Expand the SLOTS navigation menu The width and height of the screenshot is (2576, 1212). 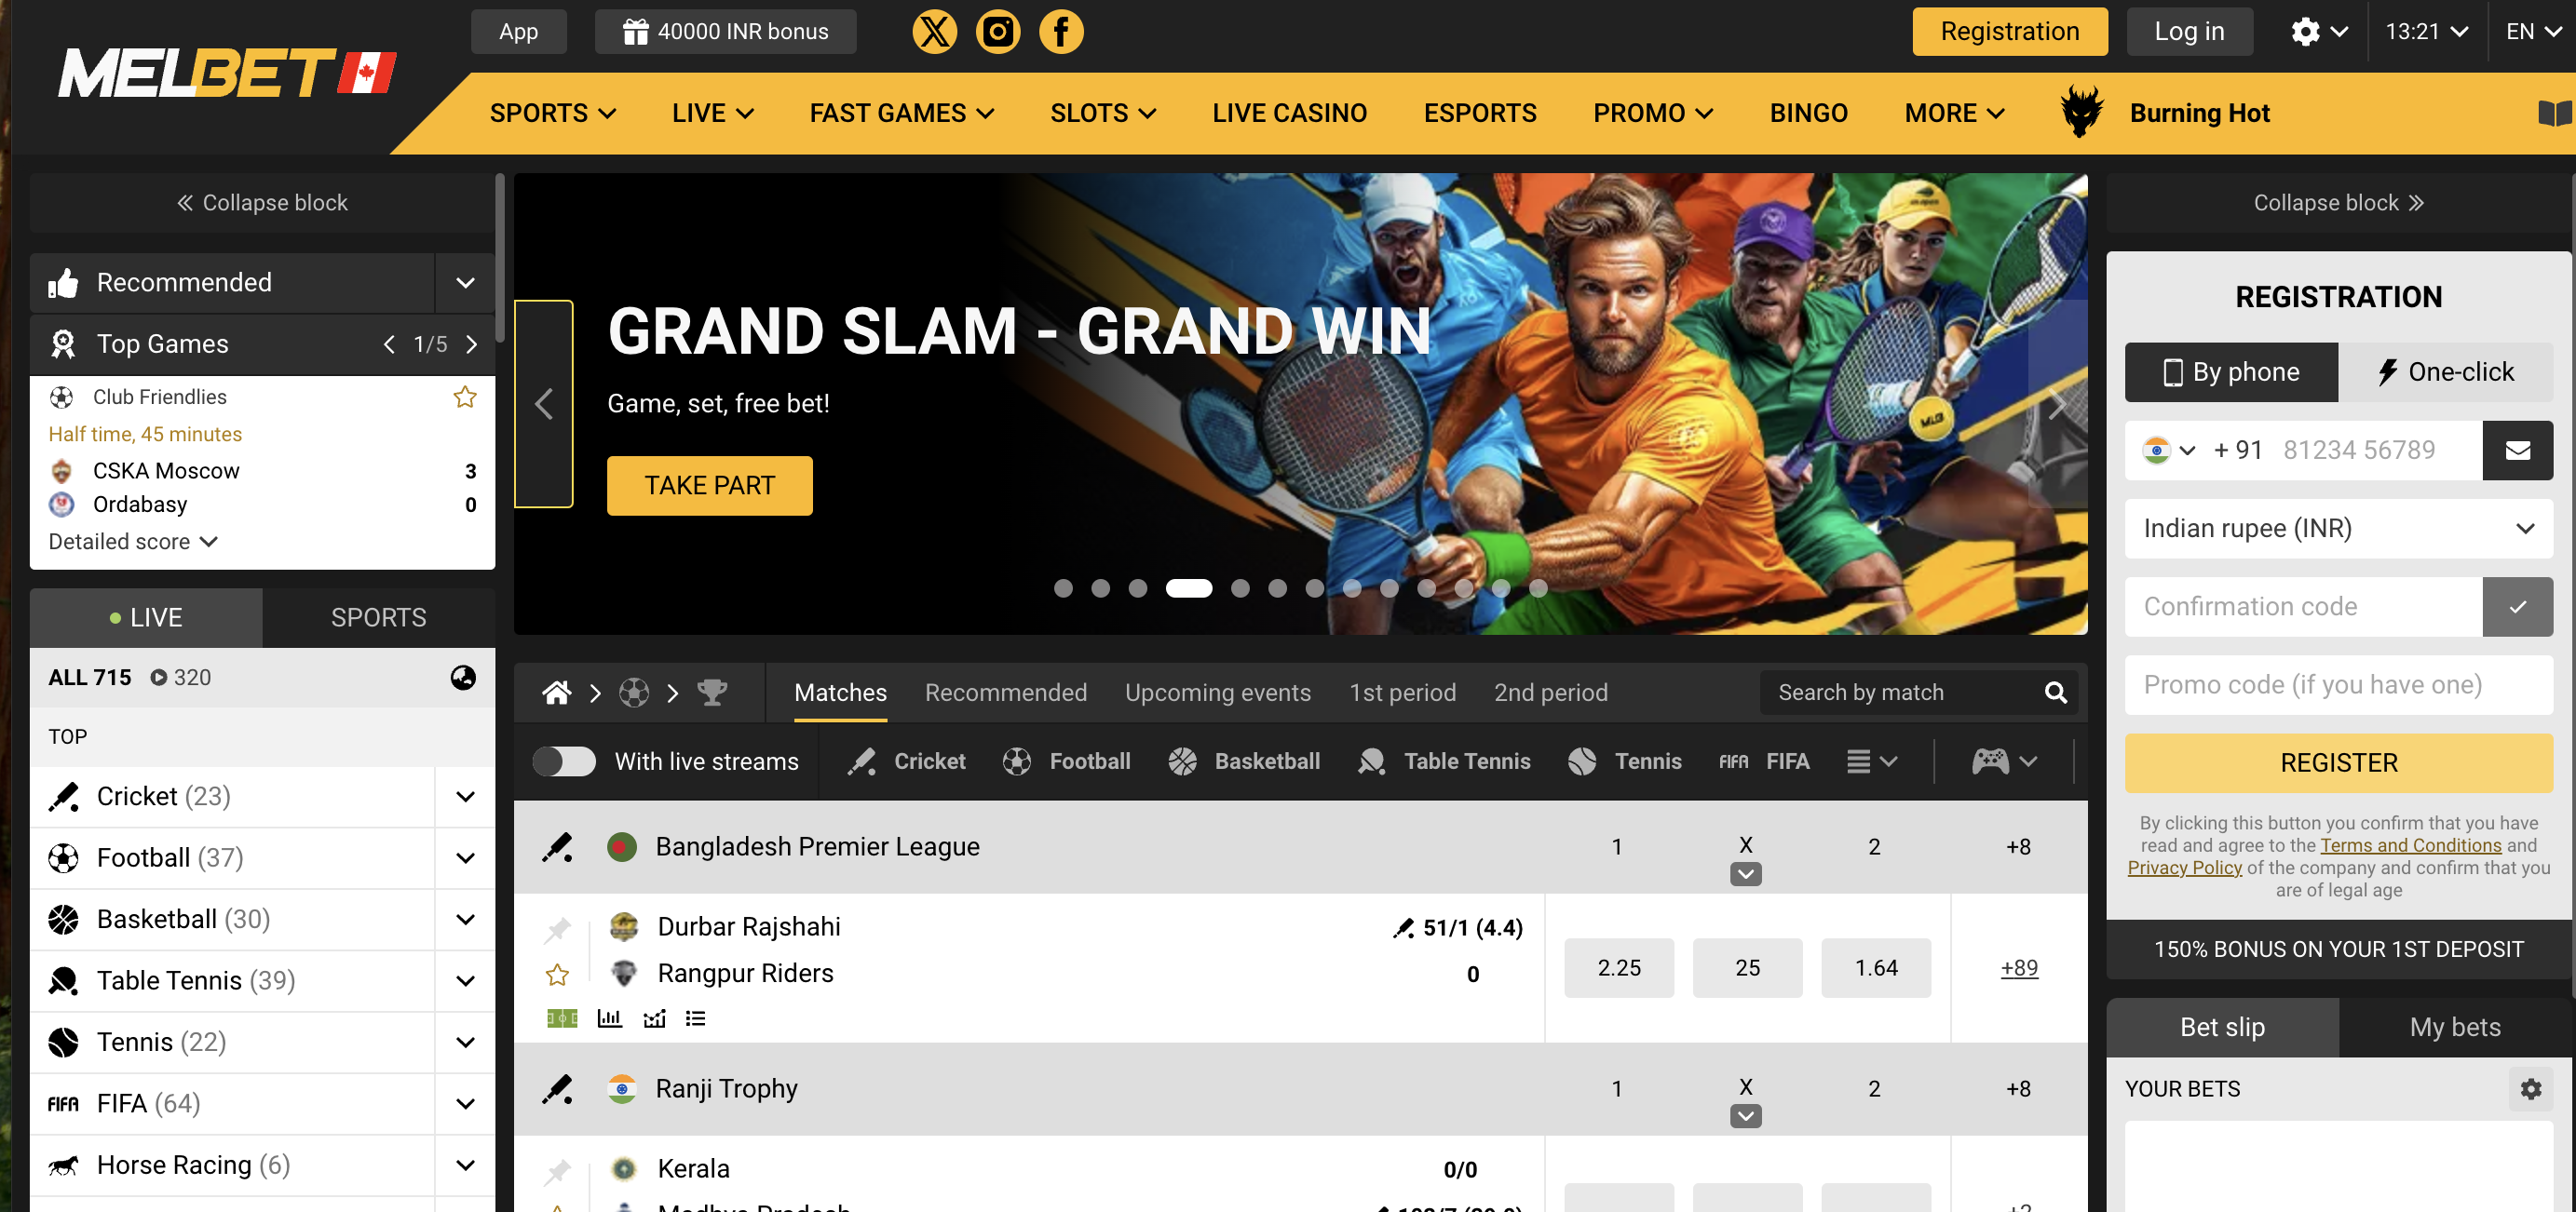pos(1102,113)
